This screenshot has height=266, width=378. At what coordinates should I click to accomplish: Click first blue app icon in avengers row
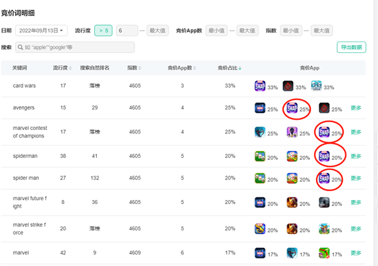tap(260, 108)
